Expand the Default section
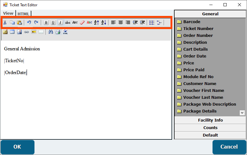The image size is (247, 155). pyautogui.click(x=210, y=135)
